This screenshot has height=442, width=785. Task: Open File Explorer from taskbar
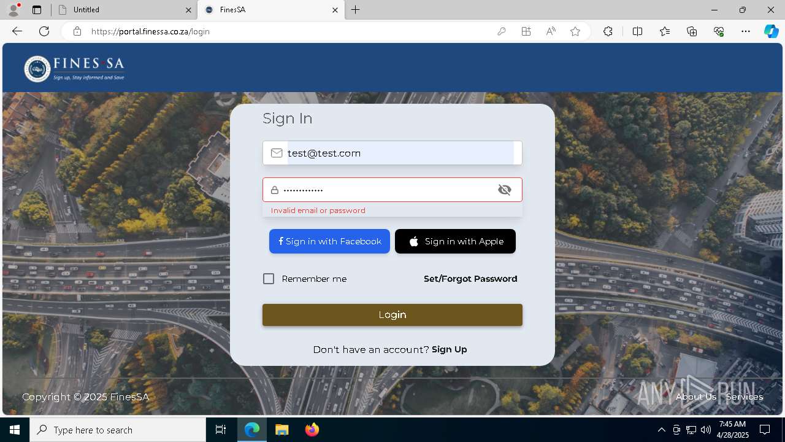pyautogui.click(x=281, y=430)
